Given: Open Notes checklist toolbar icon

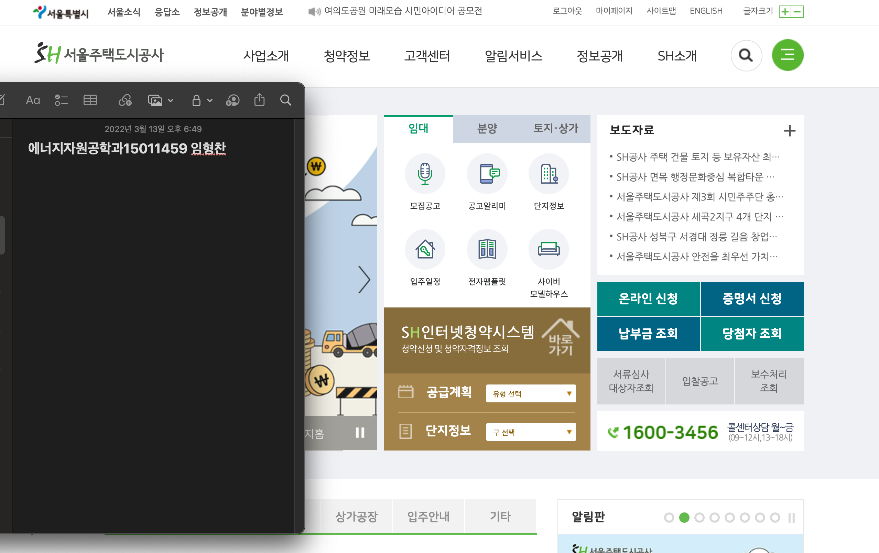Looking at the screenshot, I should point(61,100).
